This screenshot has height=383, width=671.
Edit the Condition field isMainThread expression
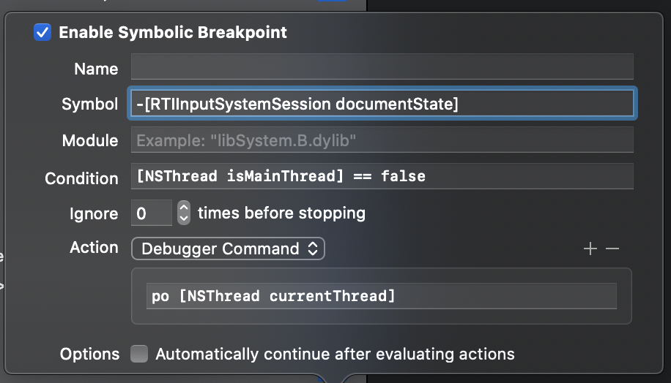[x=382, y=176]
